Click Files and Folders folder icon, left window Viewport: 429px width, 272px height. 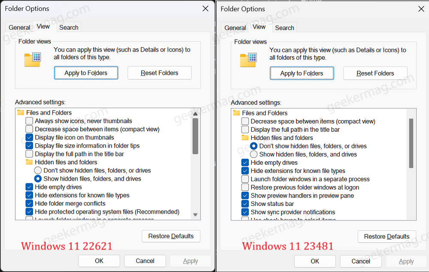tap(21, 112)
